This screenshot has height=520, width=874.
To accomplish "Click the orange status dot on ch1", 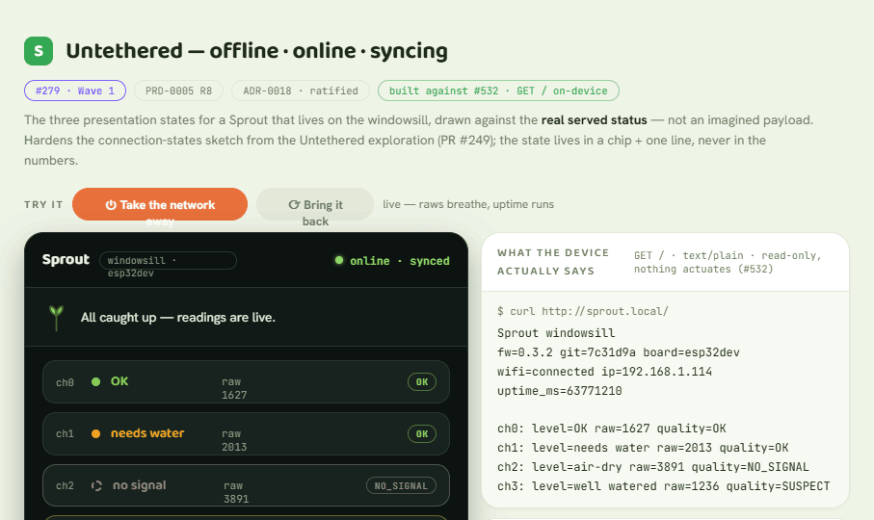I will coord(95,433).
